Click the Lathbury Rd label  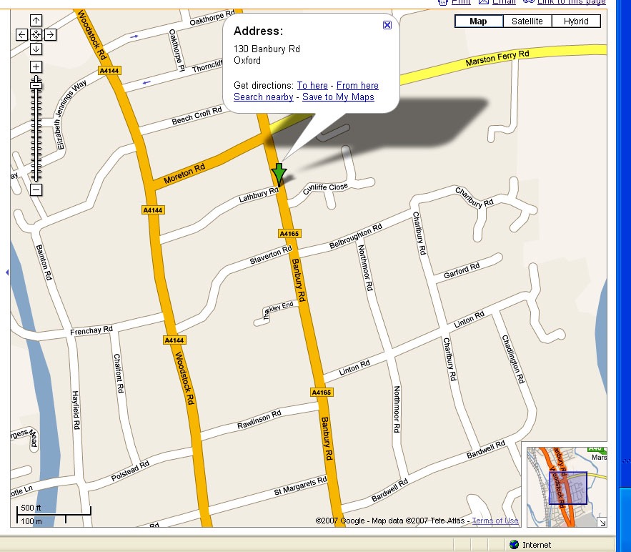[259, 195]
